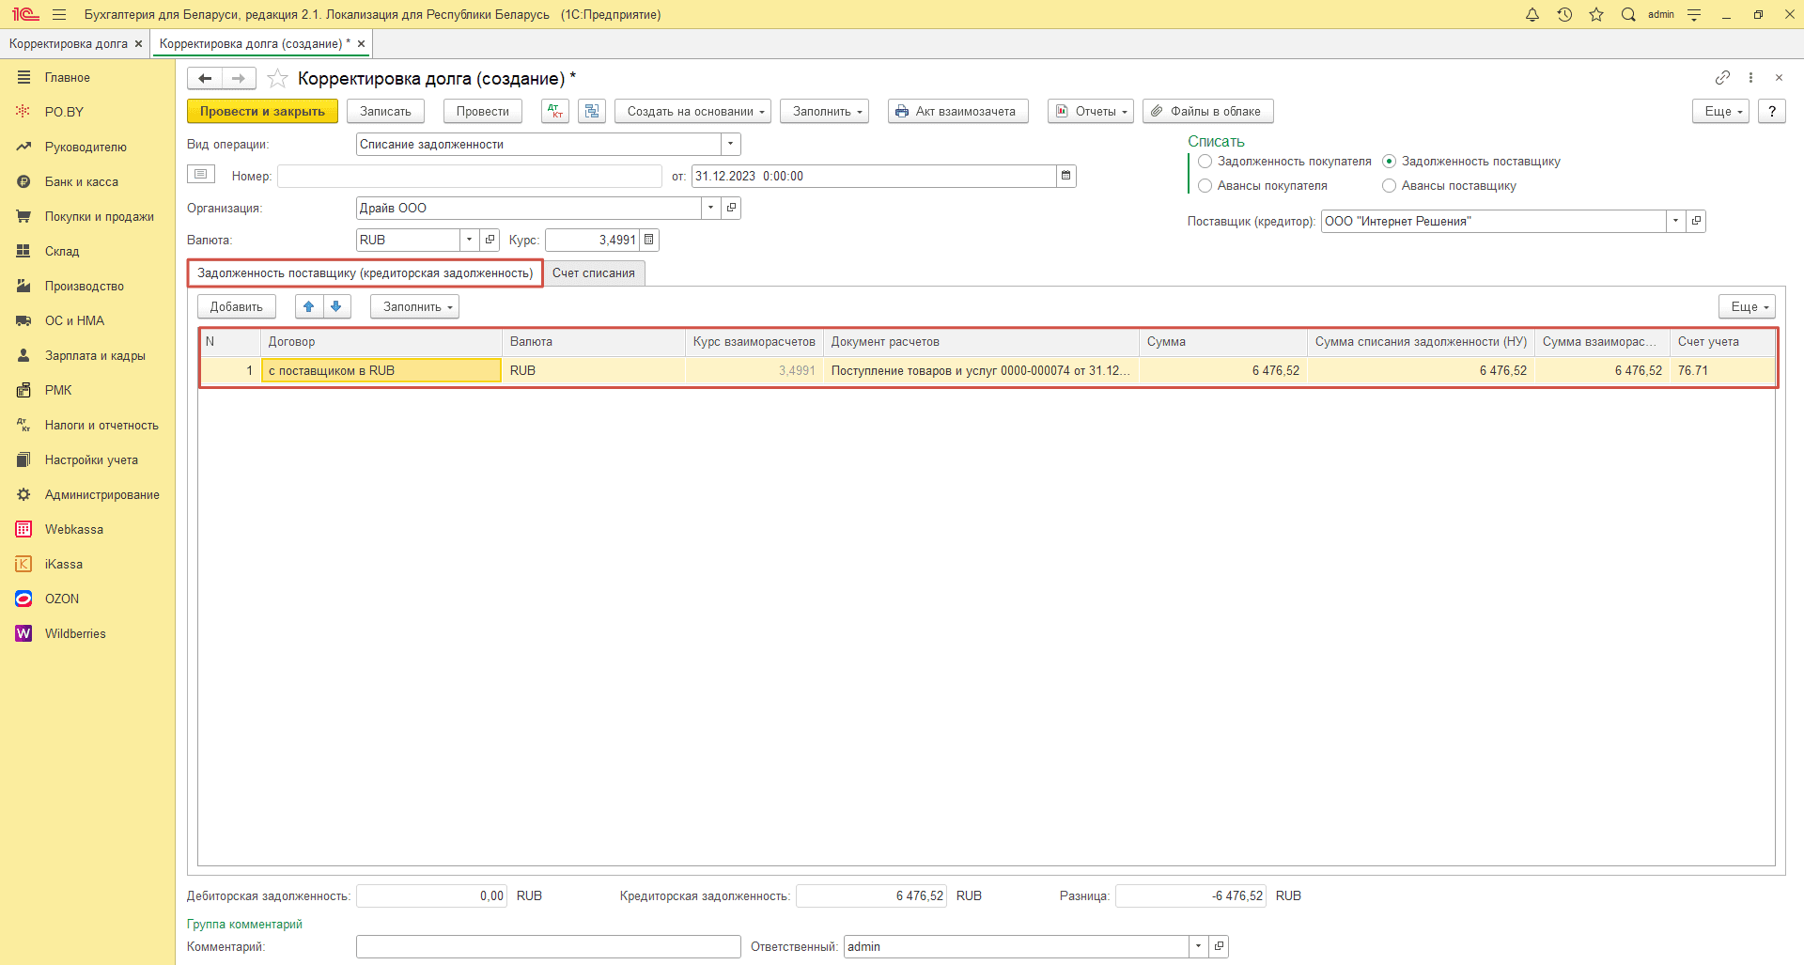The width and height of the screenshot is (1804, 965).
Task: Open the history clock icon
Action: pos(1564,14)
